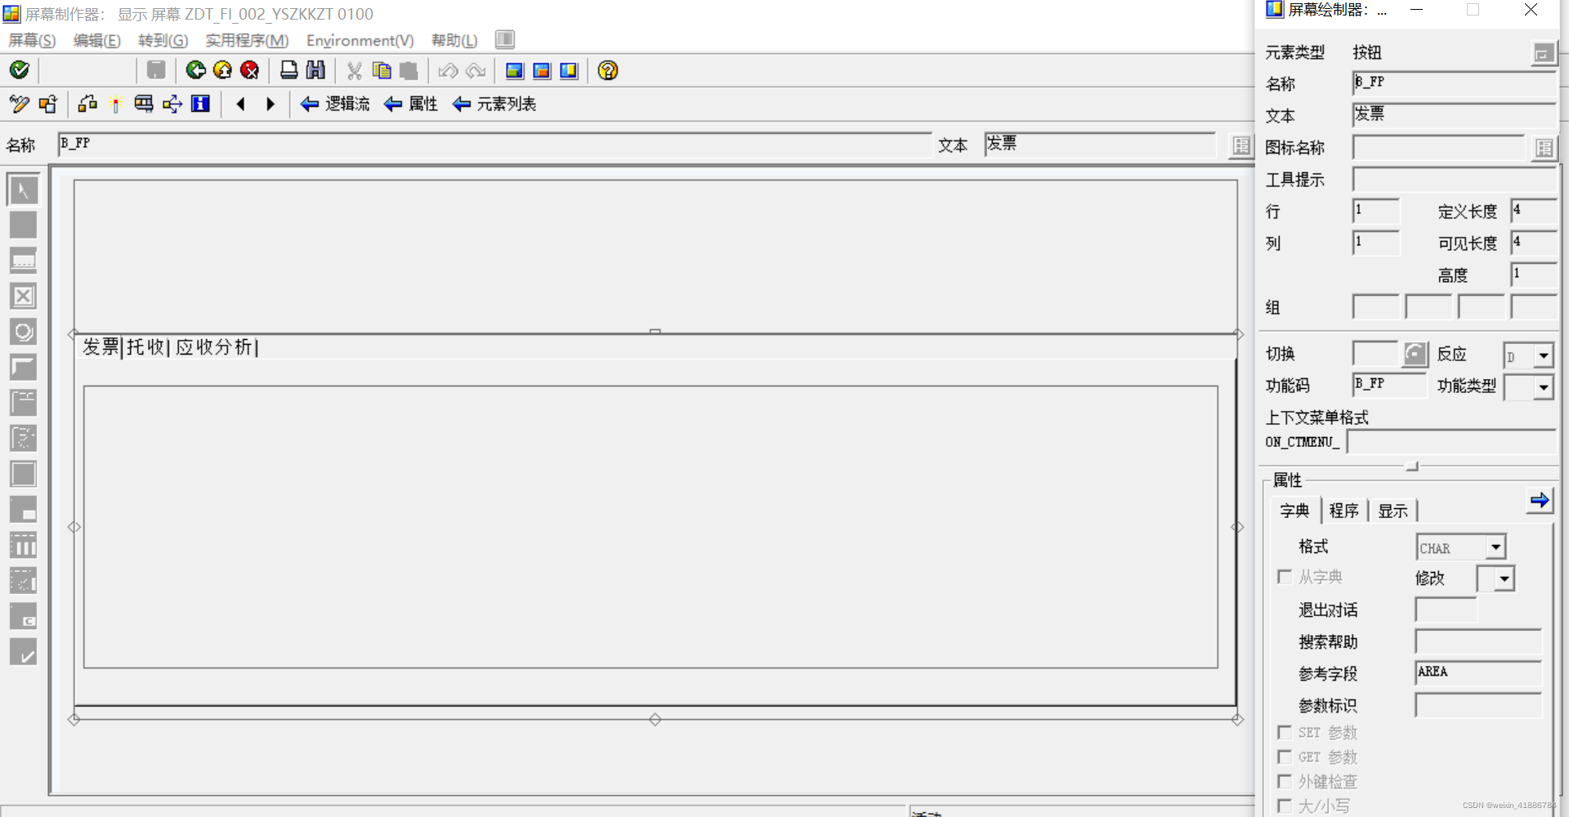Select the input/output field tool in palette
The width and height of the screenshot is (1569, 817).
tap(23, 261)
